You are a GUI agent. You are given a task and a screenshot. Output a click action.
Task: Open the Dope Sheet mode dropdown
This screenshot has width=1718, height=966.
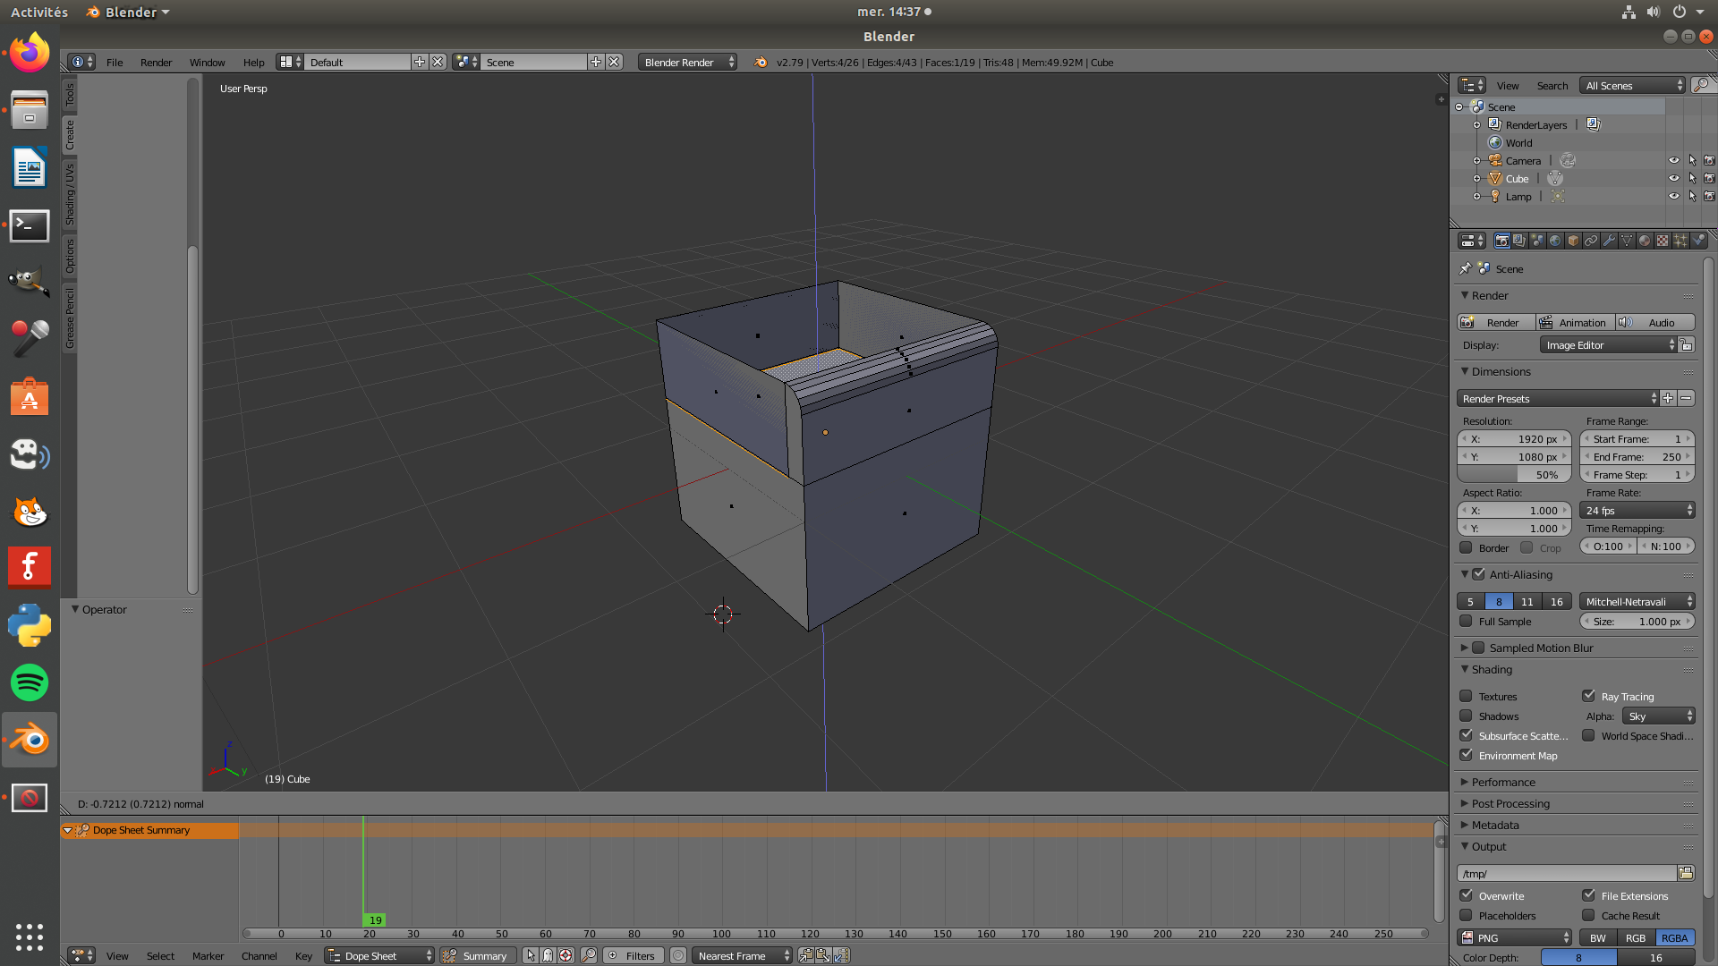(379, 955)
